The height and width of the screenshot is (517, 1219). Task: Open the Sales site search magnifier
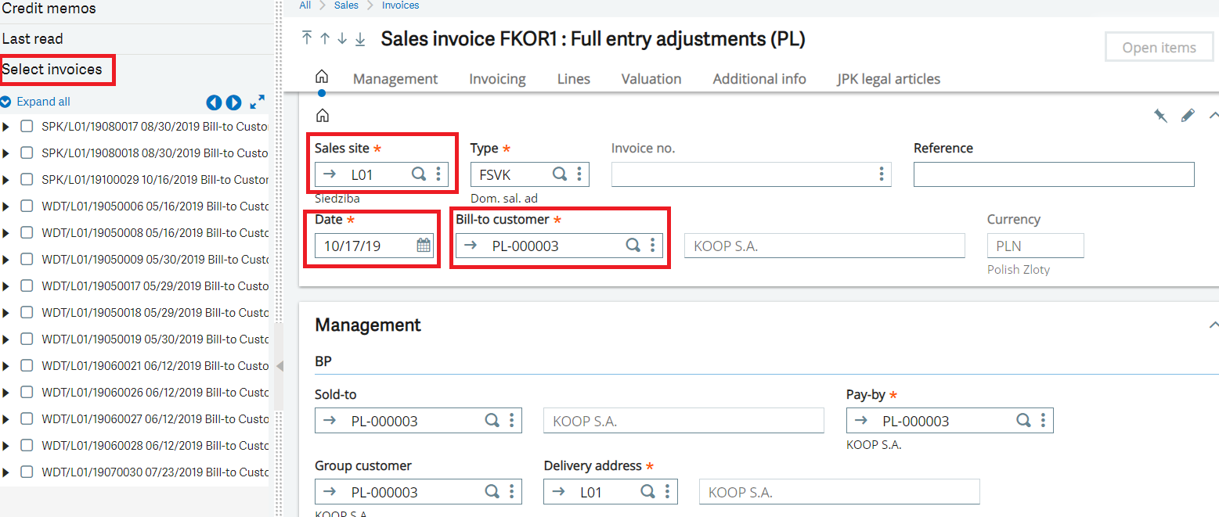tap(418, 174)
